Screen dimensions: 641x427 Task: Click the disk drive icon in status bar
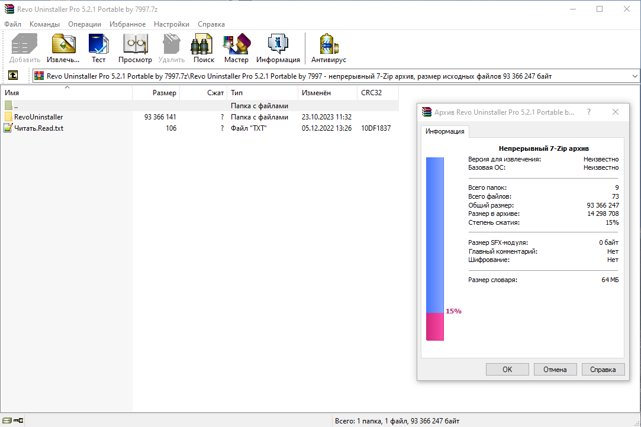click(x=7, y=420)
